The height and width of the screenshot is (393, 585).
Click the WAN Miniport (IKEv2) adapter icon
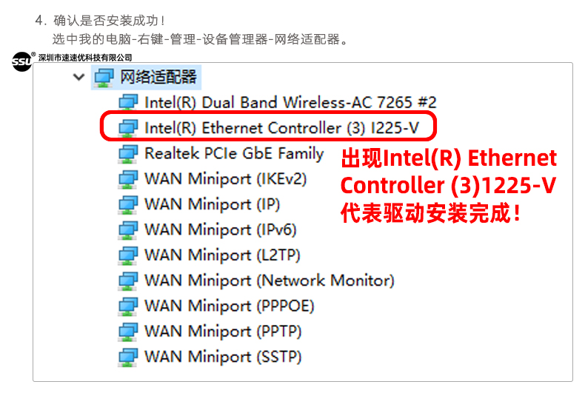pyautogui.click(x=128, y=179)
